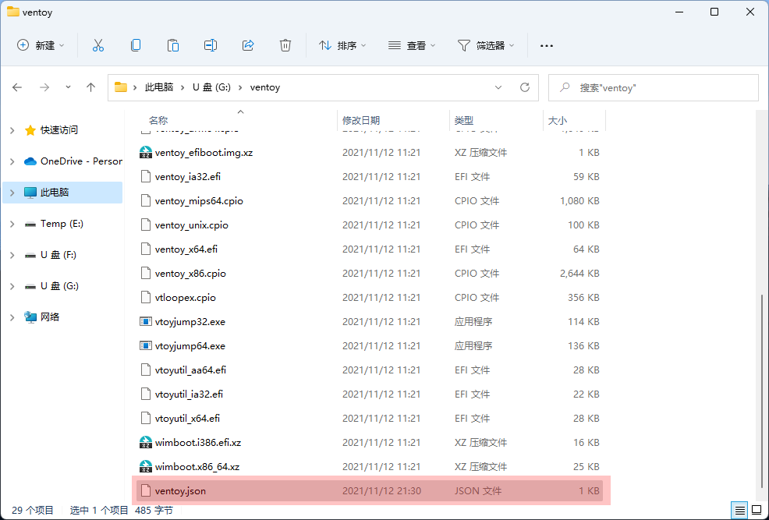Select U 盘 (G:) in sidebar
769x520 pixels.
(62, 286)
